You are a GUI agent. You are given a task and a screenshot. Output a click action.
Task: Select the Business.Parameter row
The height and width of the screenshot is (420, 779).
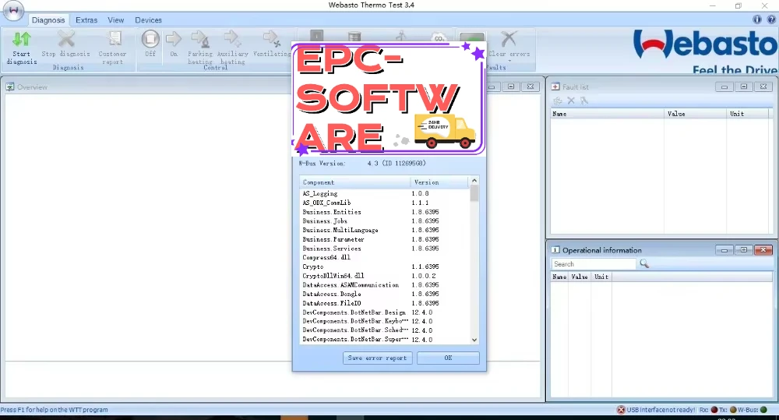click(x=384, y=239)
